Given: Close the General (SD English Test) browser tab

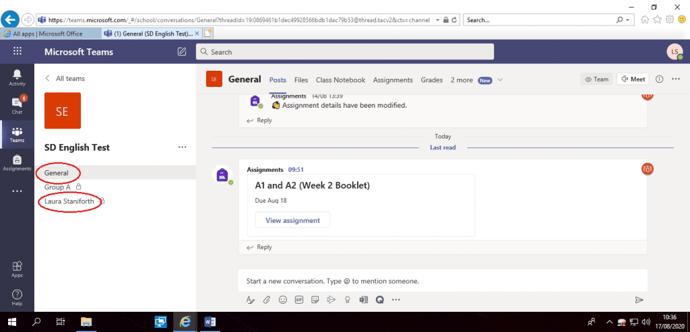Looking at the screenshot, I should [197, 34].
